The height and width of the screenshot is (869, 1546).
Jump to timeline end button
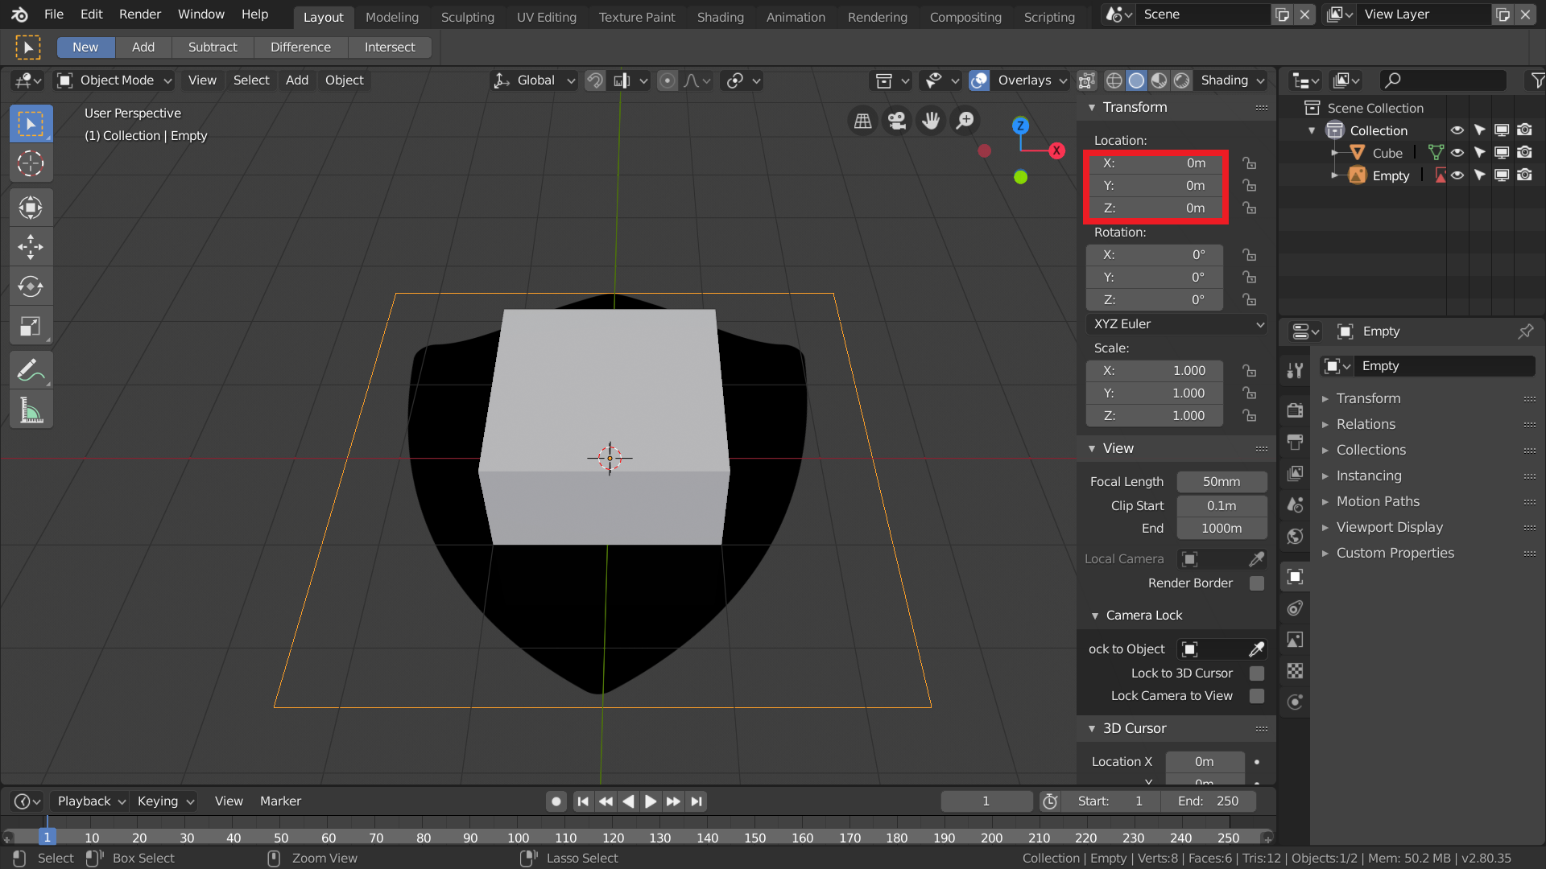pyautogui.click(x=697, y=801)
